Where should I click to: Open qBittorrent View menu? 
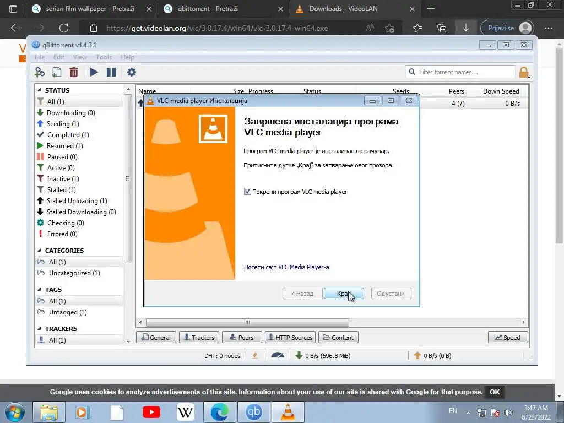(x=80, y=57)
